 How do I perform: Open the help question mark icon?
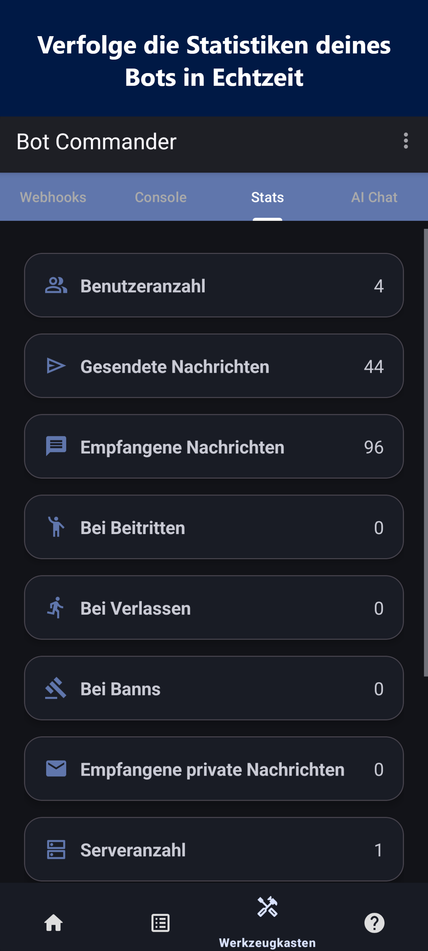point(374,923)
